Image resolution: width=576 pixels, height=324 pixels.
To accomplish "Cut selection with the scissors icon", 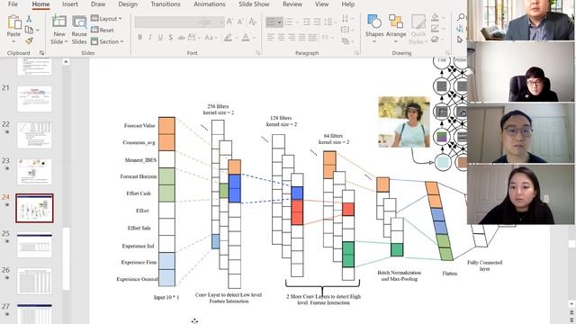I will point(29,19).
